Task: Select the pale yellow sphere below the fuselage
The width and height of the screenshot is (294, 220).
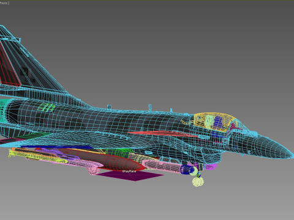Action: [198, 182]
